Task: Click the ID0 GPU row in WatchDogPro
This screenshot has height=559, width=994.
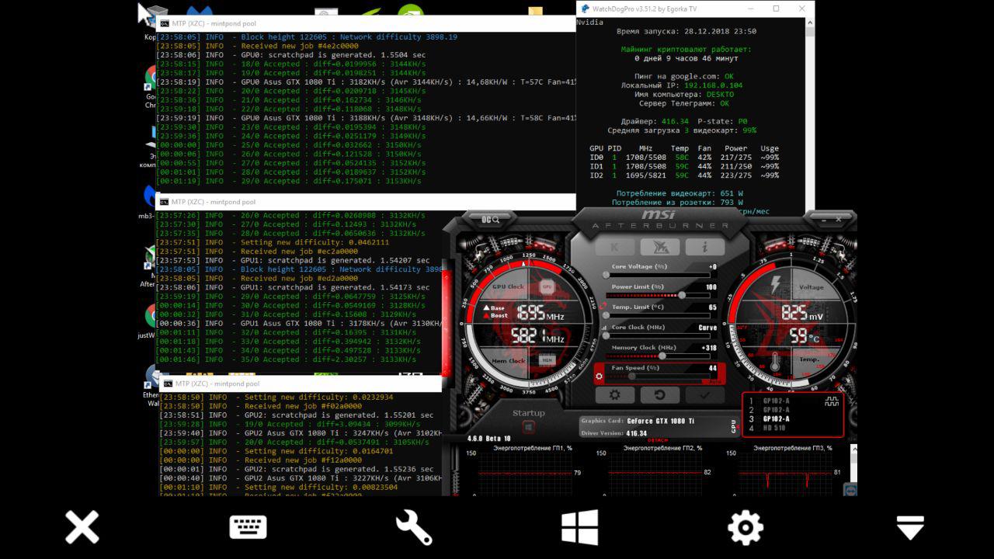Action: [x=684, y=158]
